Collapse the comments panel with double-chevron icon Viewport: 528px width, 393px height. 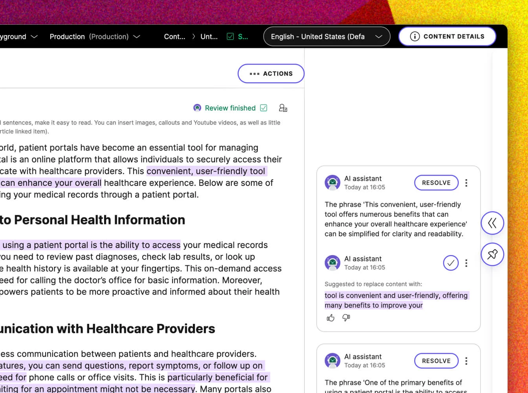coord(492,223)
